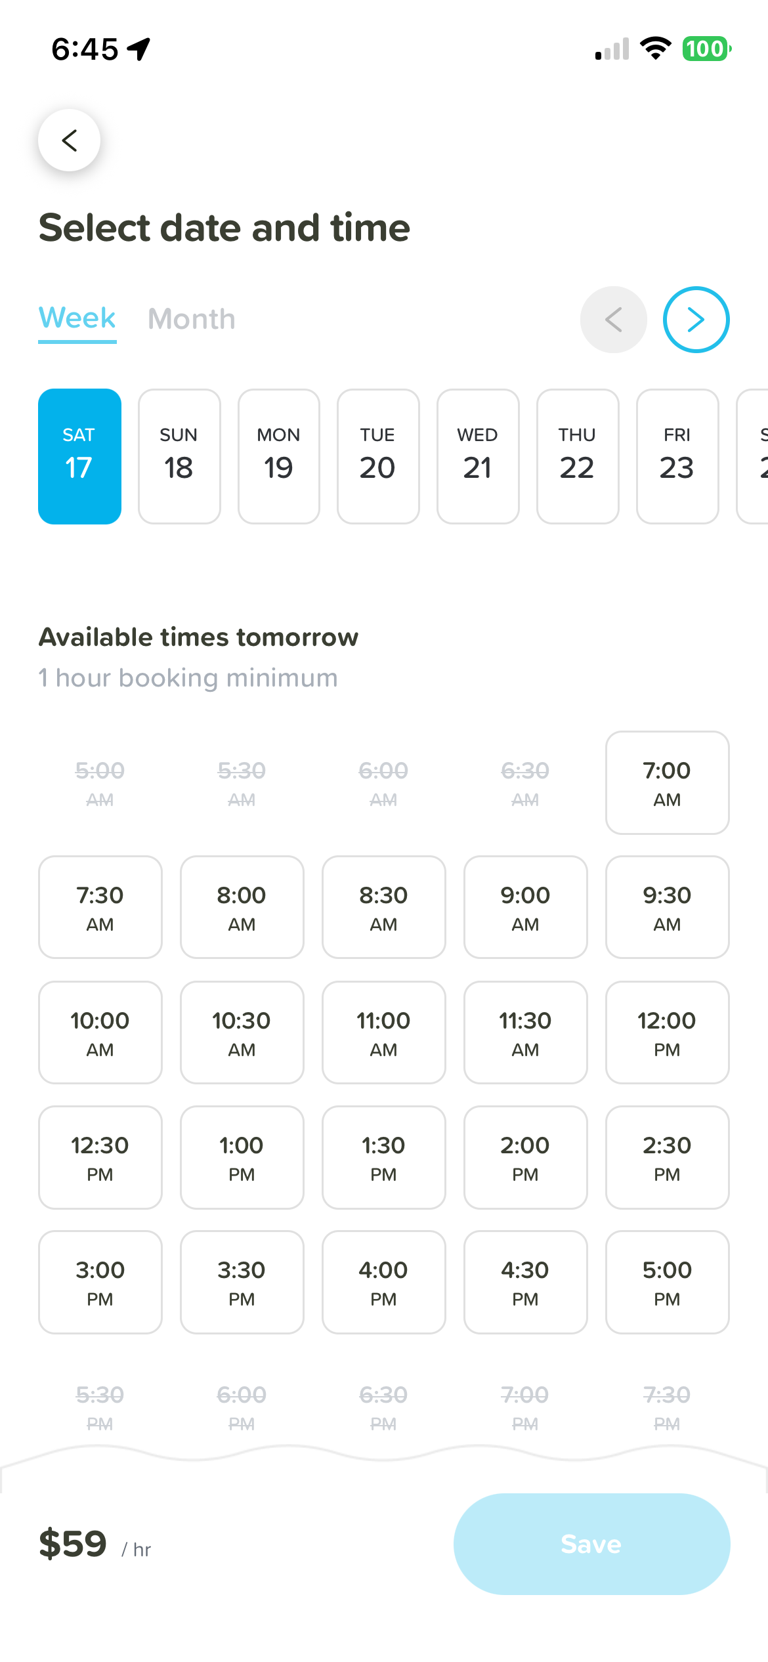Select the 5:00 PM time slot

click(x=667, y=1282)
